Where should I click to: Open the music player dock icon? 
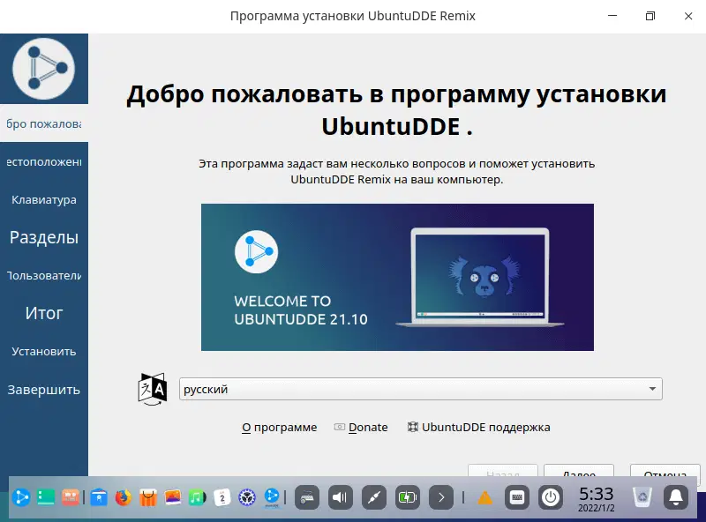click(x=197, y=497)
